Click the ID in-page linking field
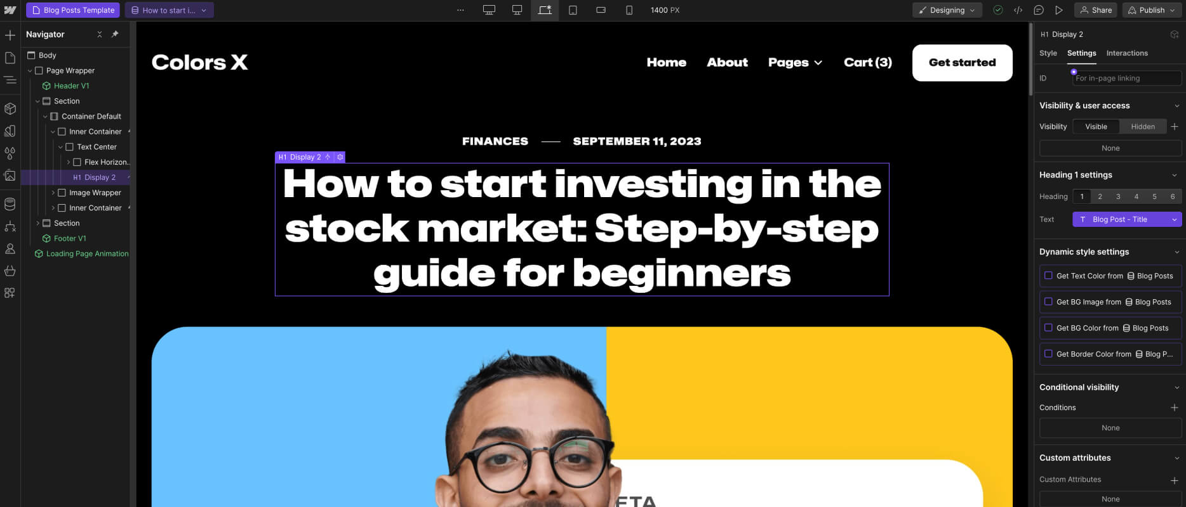 tap(1127, 78)
